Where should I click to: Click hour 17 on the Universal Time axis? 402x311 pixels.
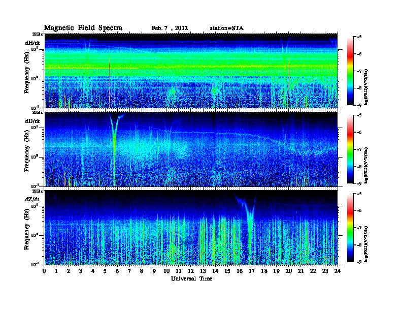(252, 271)
